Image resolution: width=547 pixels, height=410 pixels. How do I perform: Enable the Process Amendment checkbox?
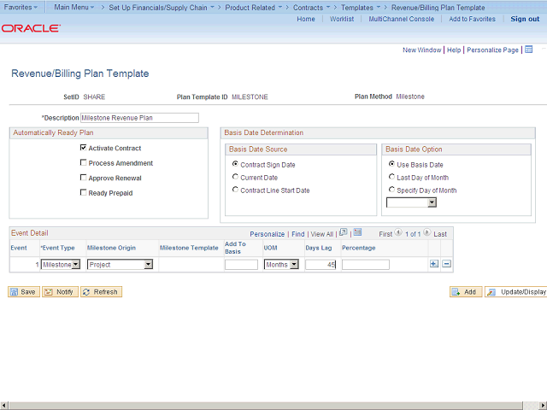pyautogui.click(x=83, y=162)
